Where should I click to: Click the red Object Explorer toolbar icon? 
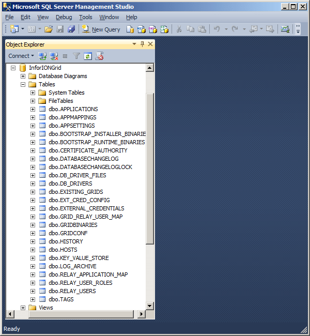pyautogui.click(x=99, y=56)
